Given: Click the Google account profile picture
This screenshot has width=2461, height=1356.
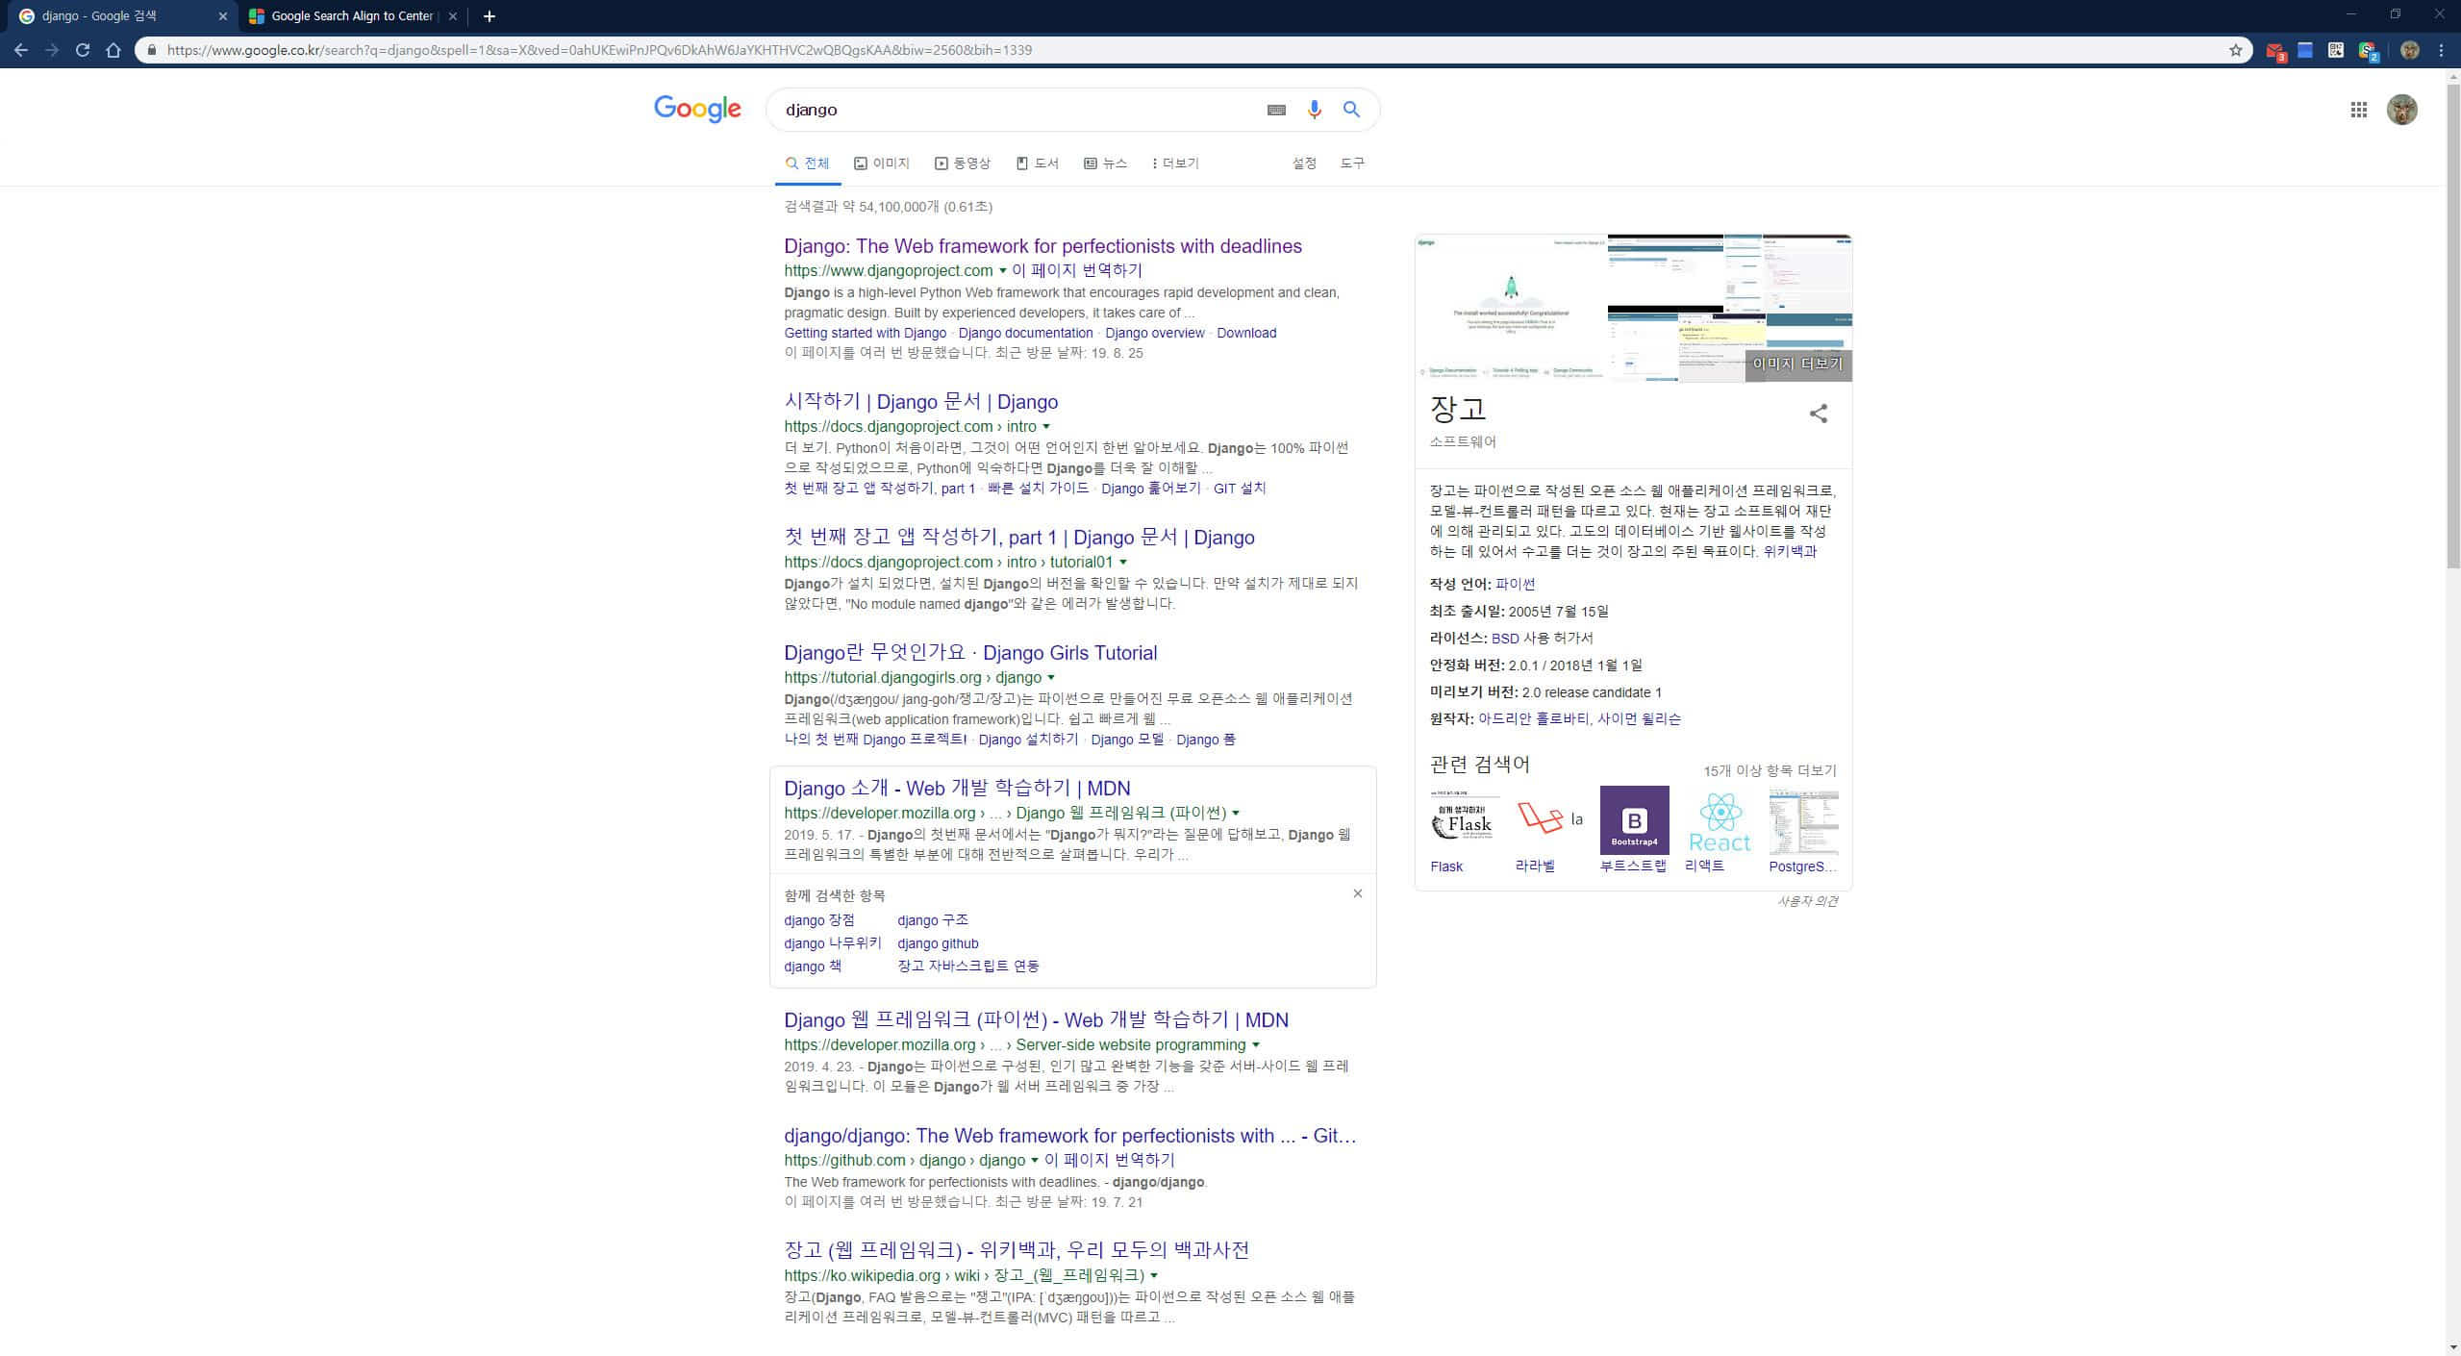Looking at the screenshot, I should click(2401, 109).
